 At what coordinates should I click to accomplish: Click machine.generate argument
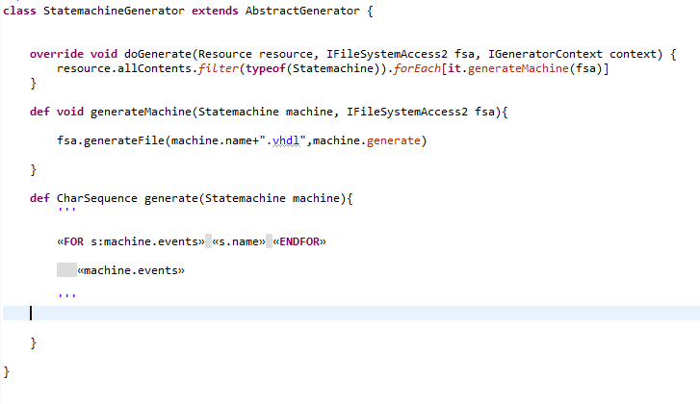click(367, 140)
